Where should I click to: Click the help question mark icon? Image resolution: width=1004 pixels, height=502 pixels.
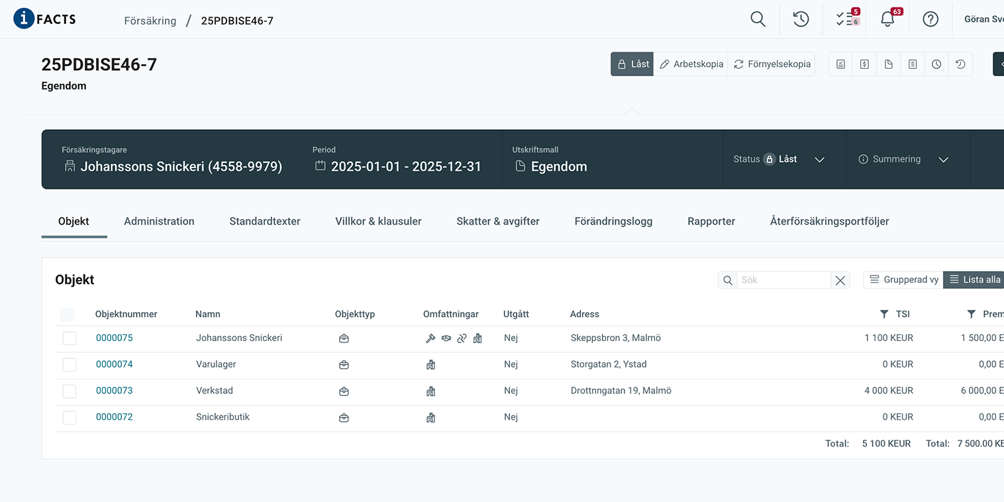pyautogui.click(x=930, y=19)
